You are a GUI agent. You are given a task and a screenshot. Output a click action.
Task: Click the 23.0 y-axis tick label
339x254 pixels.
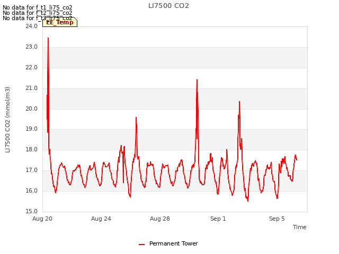(x=32, y=47)
